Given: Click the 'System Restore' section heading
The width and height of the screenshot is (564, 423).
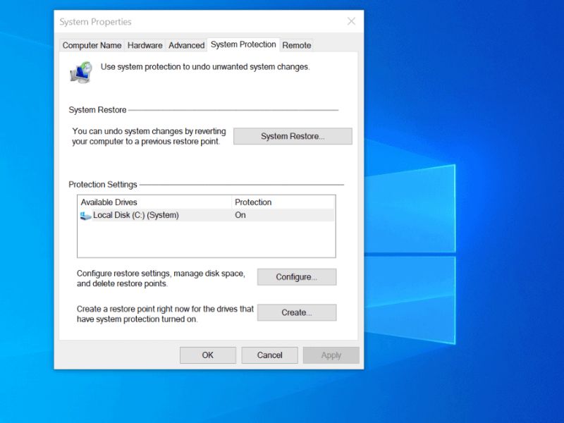Looking at the screenshot, I should coord(97,110).
